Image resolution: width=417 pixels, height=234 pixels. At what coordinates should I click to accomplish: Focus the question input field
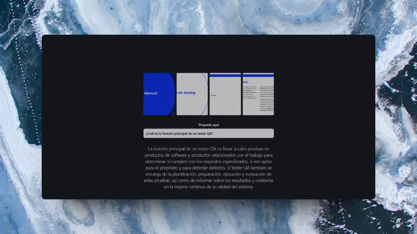(208, 133)
